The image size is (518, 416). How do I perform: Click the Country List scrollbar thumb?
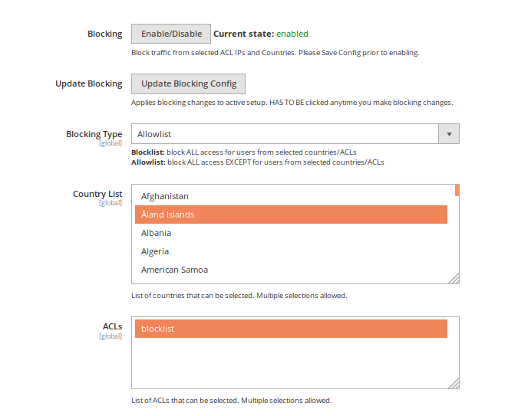pos(457,190)
